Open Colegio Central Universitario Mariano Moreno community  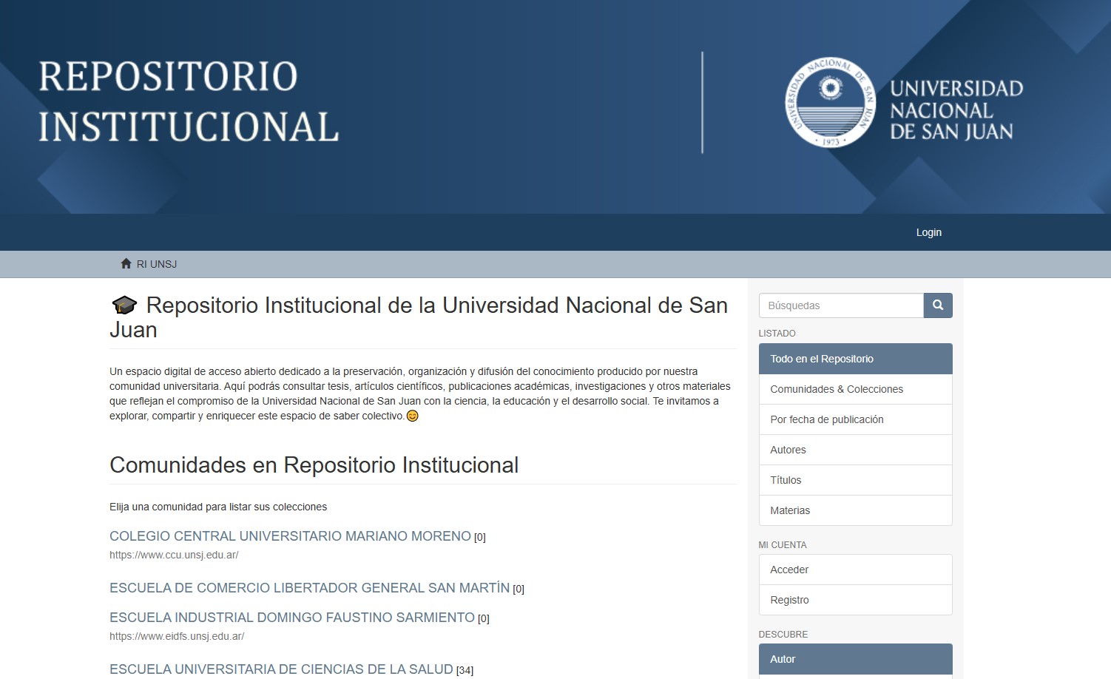coord(290,536)
